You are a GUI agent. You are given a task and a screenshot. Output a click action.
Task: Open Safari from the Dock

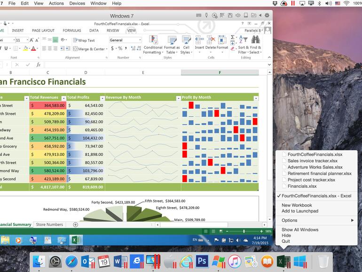[71, 261]
